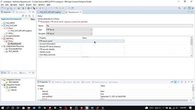Click Pin to Selection icon in Properties view
Image resolution: width=195 pixels, height=110 pixels.
click(172, 82)
